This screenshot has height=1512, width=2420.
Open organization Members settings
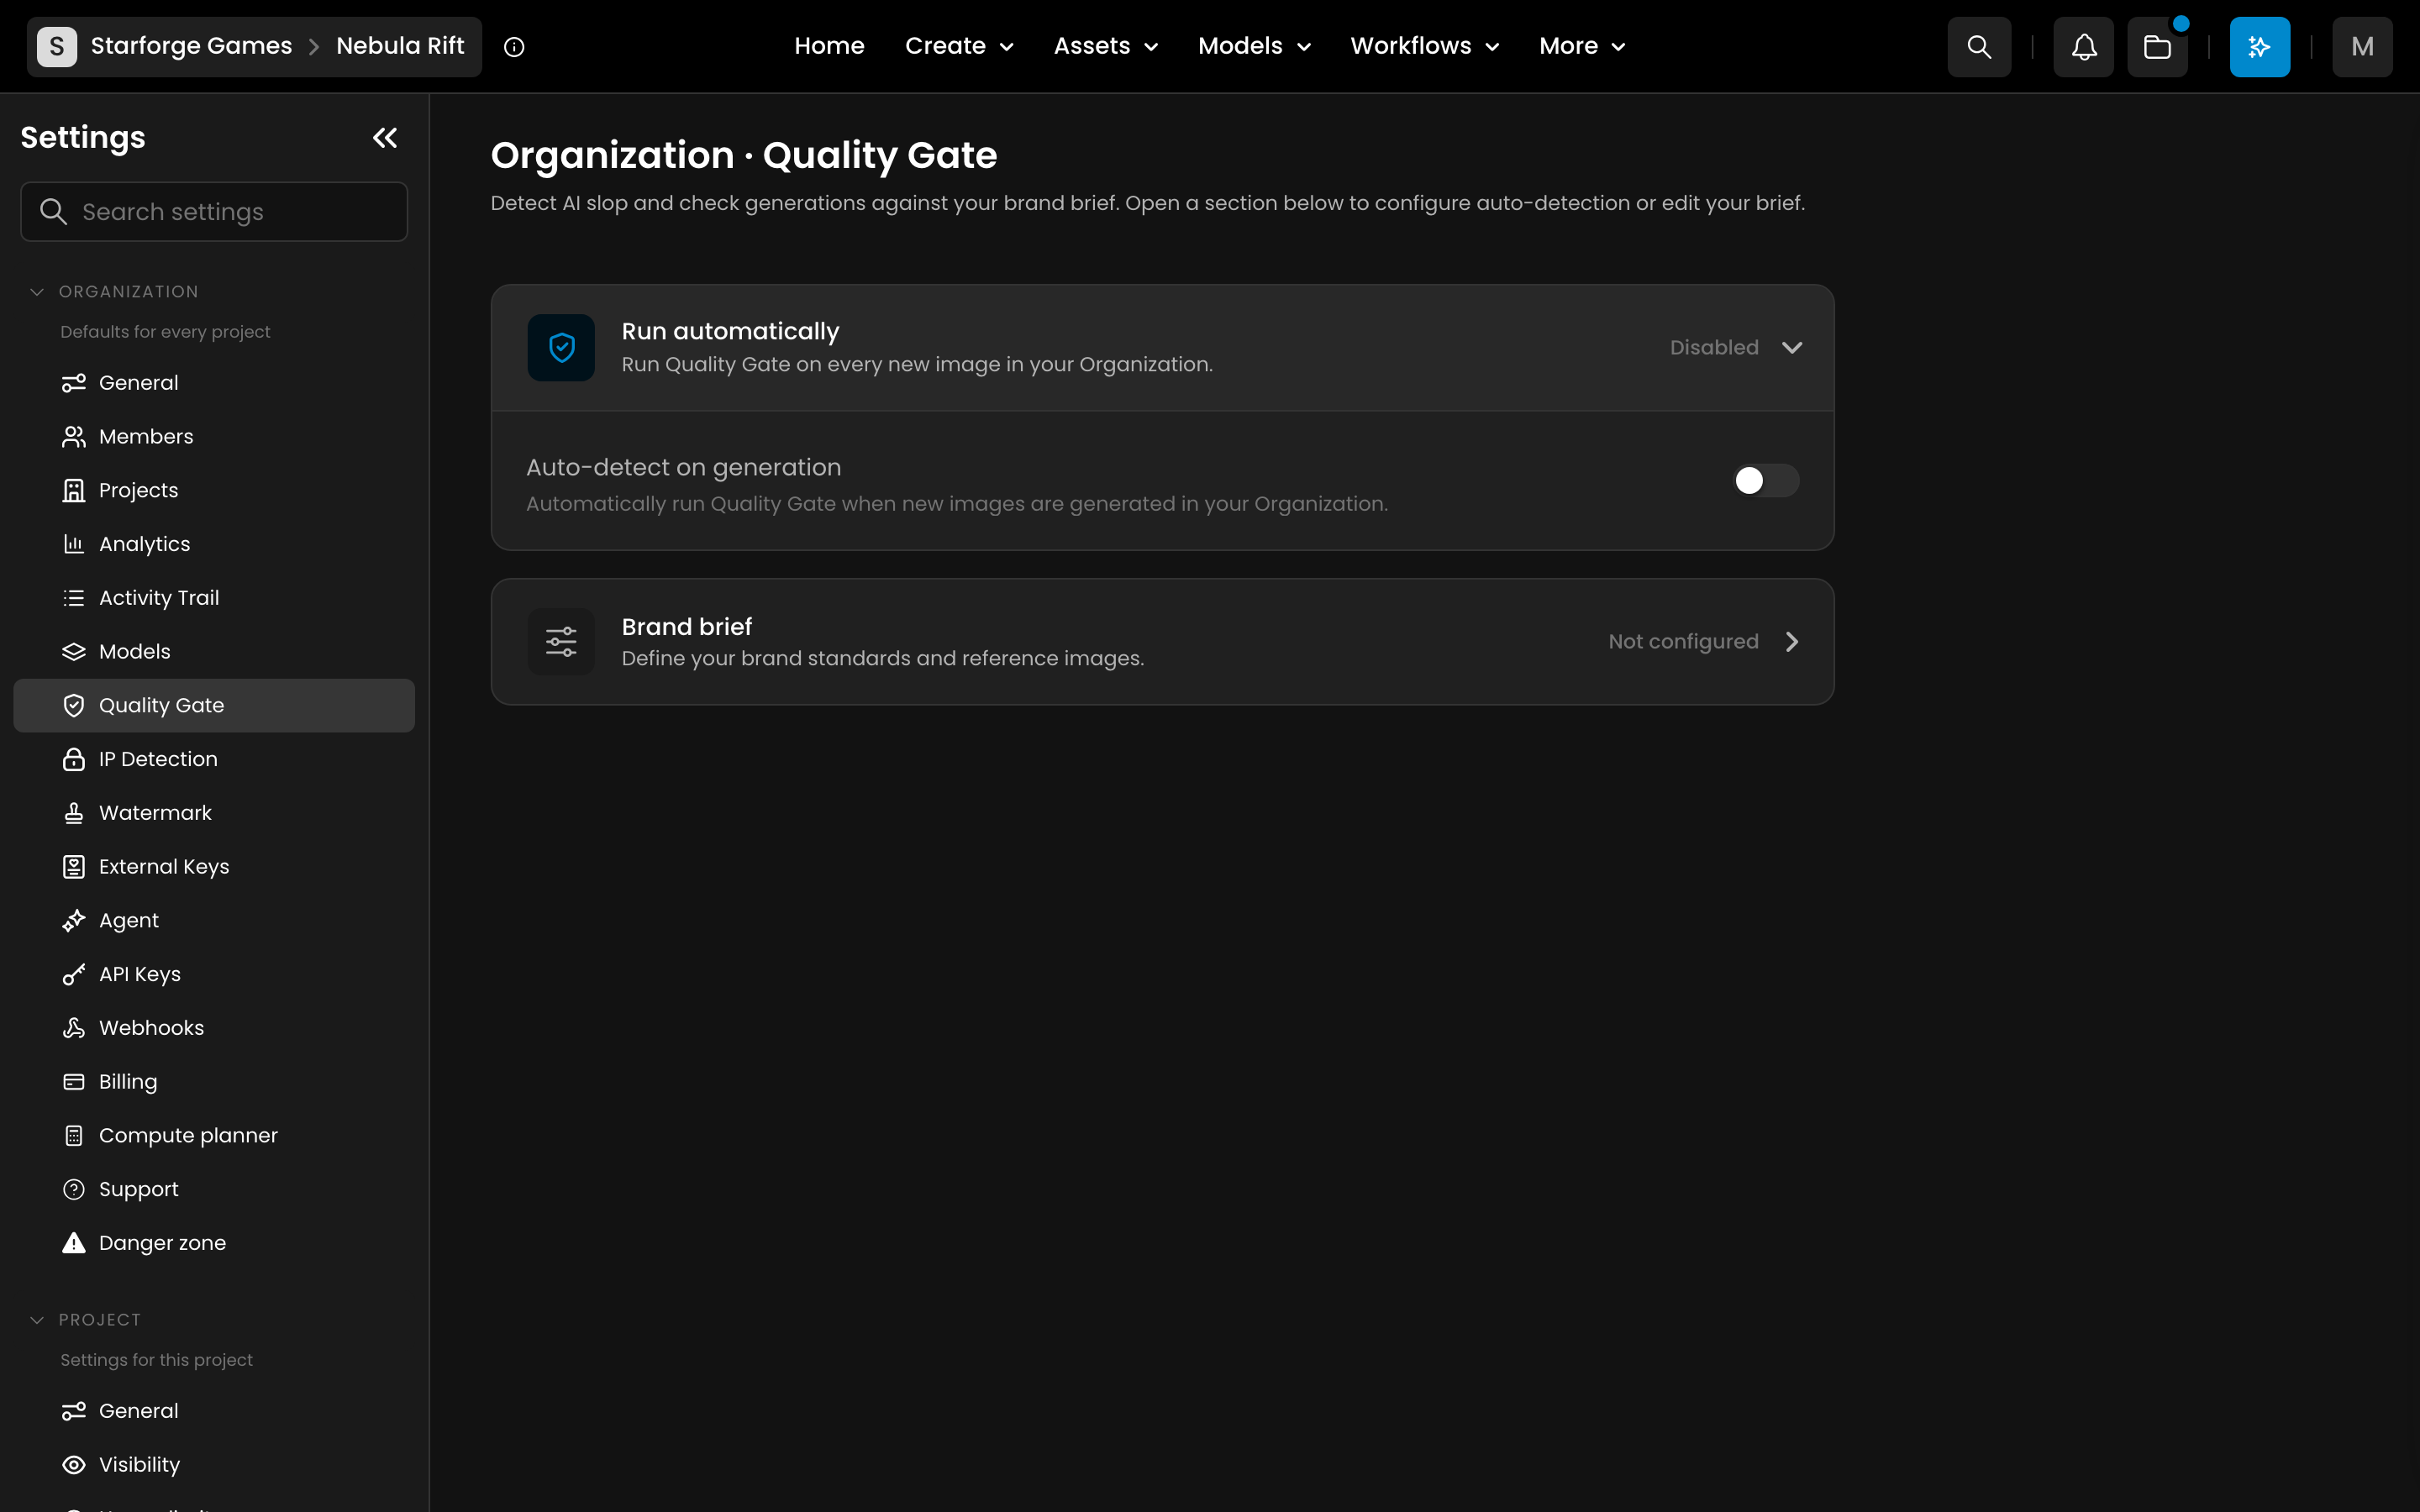coord(214,436)
